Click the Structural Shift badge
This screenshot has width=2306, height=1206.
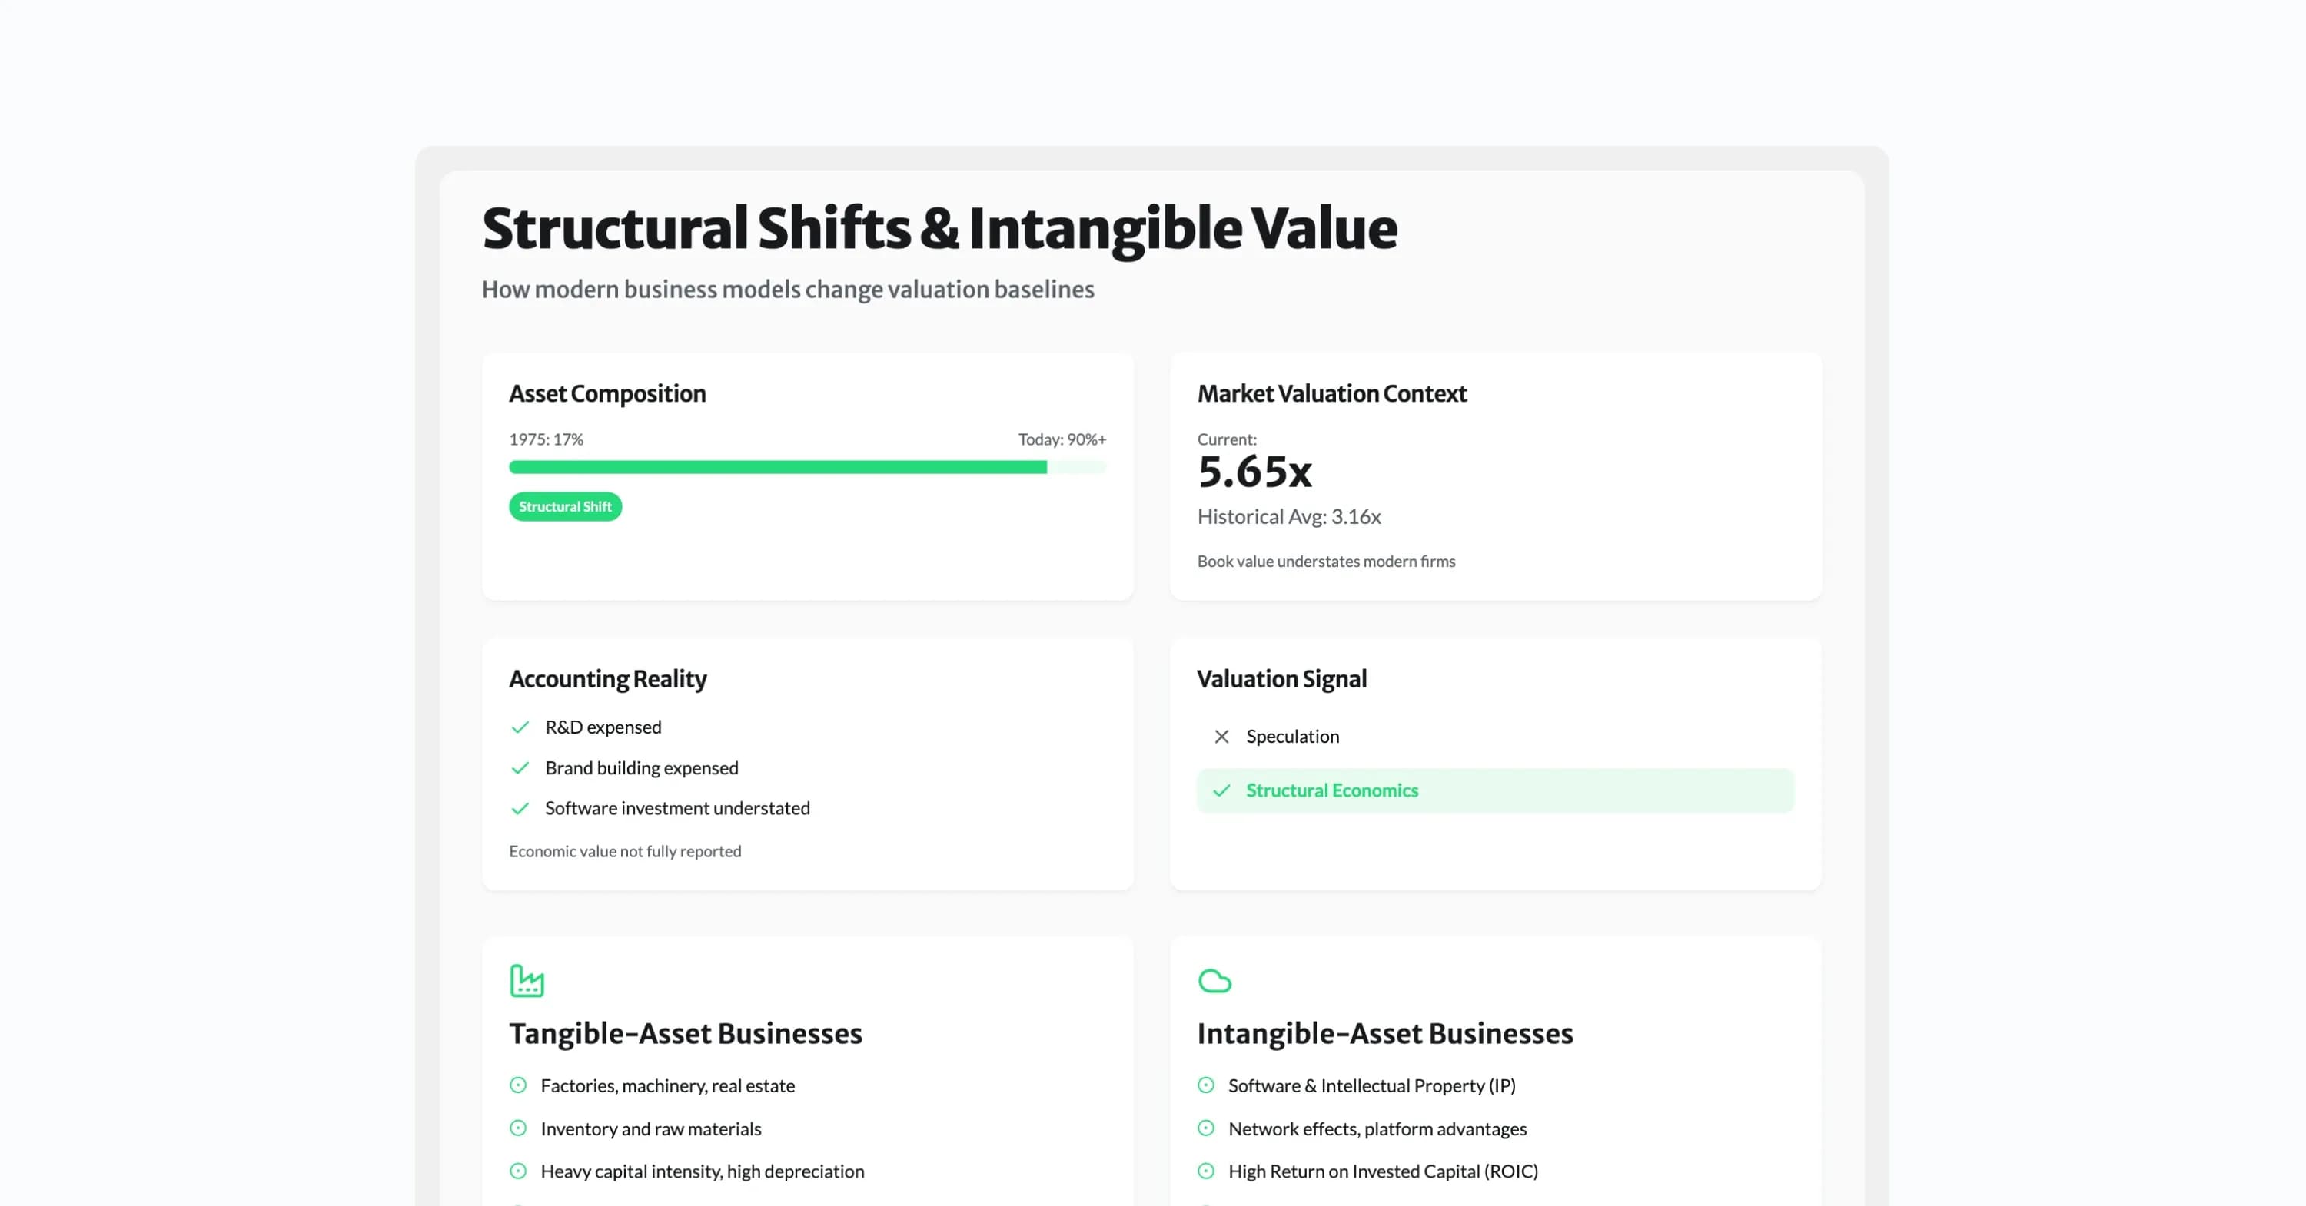click(565, 506)
